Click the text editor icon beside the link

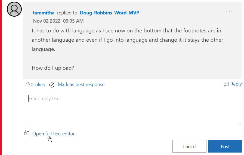coord(26,133)
